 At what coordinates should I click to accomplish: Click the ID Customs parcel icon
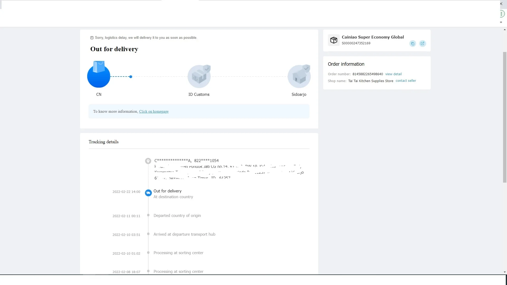click(199, 77)
